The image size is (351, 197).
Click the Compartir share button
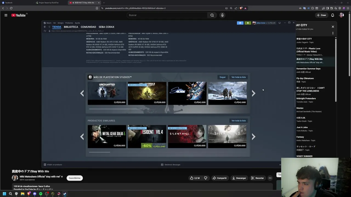click(x=220, y=178)
